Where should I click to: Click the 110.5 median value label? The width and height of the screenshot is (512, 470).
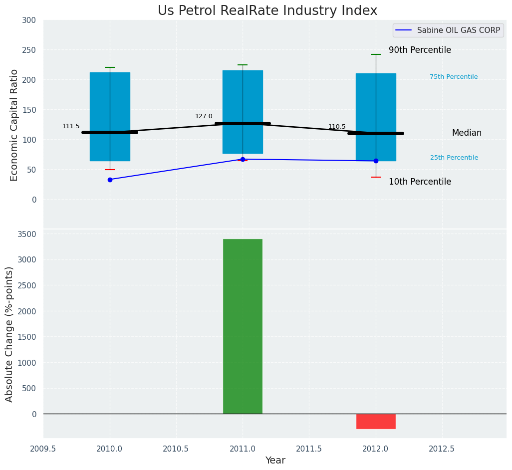tap(337, 127)
